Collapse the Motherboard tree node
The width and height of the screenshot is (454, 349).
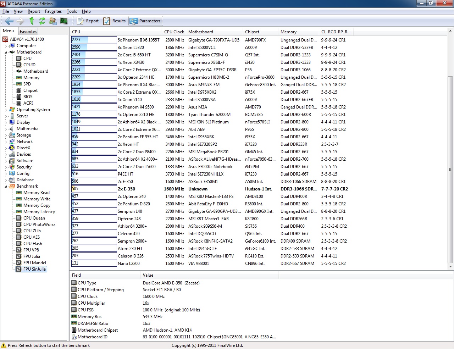(6, 52)
